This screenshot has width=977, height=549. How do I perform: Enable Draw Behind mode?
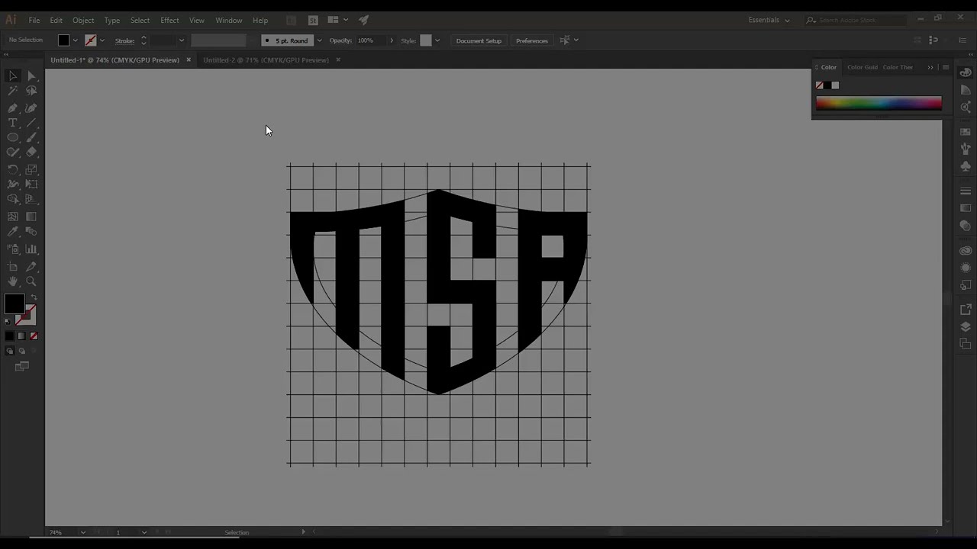pyautogui.click(x=21, y=352)
